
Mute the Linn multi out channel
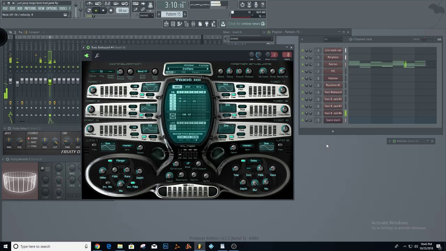click(302, 50)
